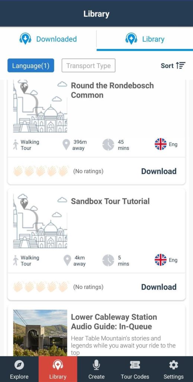Viewport: 193px width, 382px height.
Task: Click the Sort order icon
Action: (x=181, y=66)
